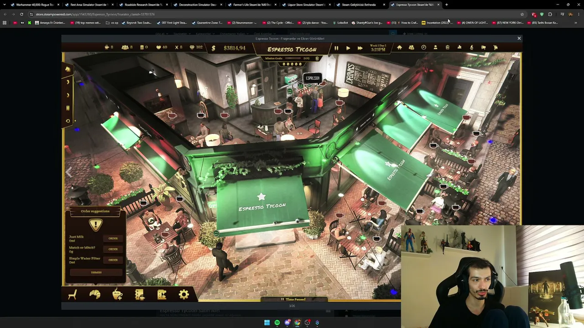Screen dimensions: 584x328
Task: Click the diamond prestige counter 102
Action: (x=196, y=47)
